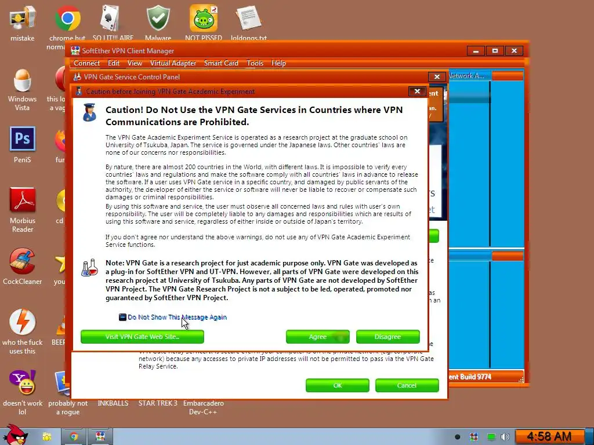Click the Angry Birds Start button
Viewport: 594px width, 445px height.
15,435
